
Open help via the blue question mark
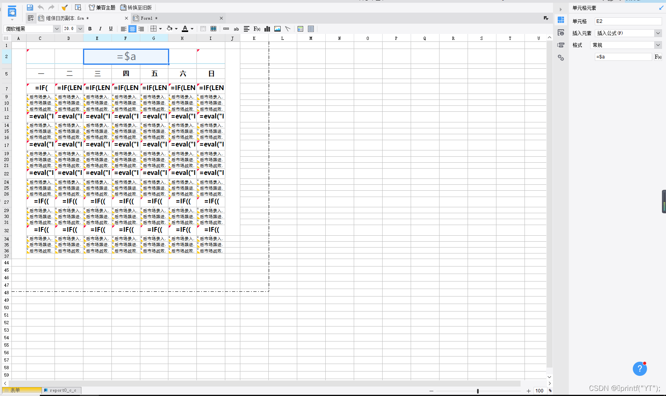tap(640, 369)
